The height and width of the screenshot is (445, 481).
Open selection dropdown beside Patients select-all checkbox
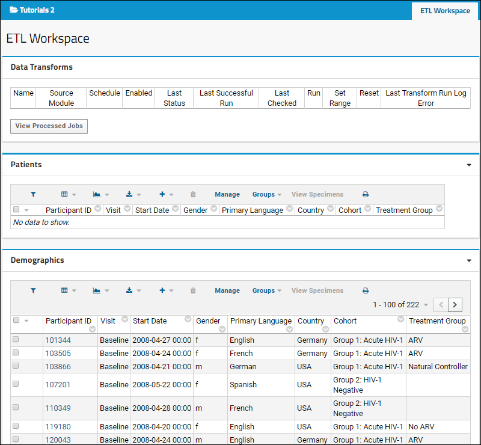(26, 210)
